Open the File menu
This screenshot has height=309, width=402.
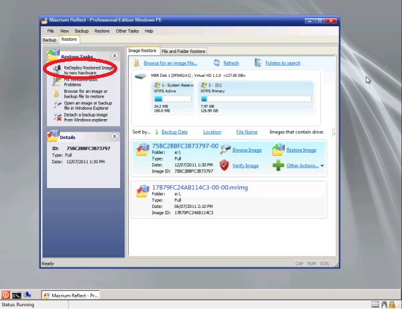point(50,31)
